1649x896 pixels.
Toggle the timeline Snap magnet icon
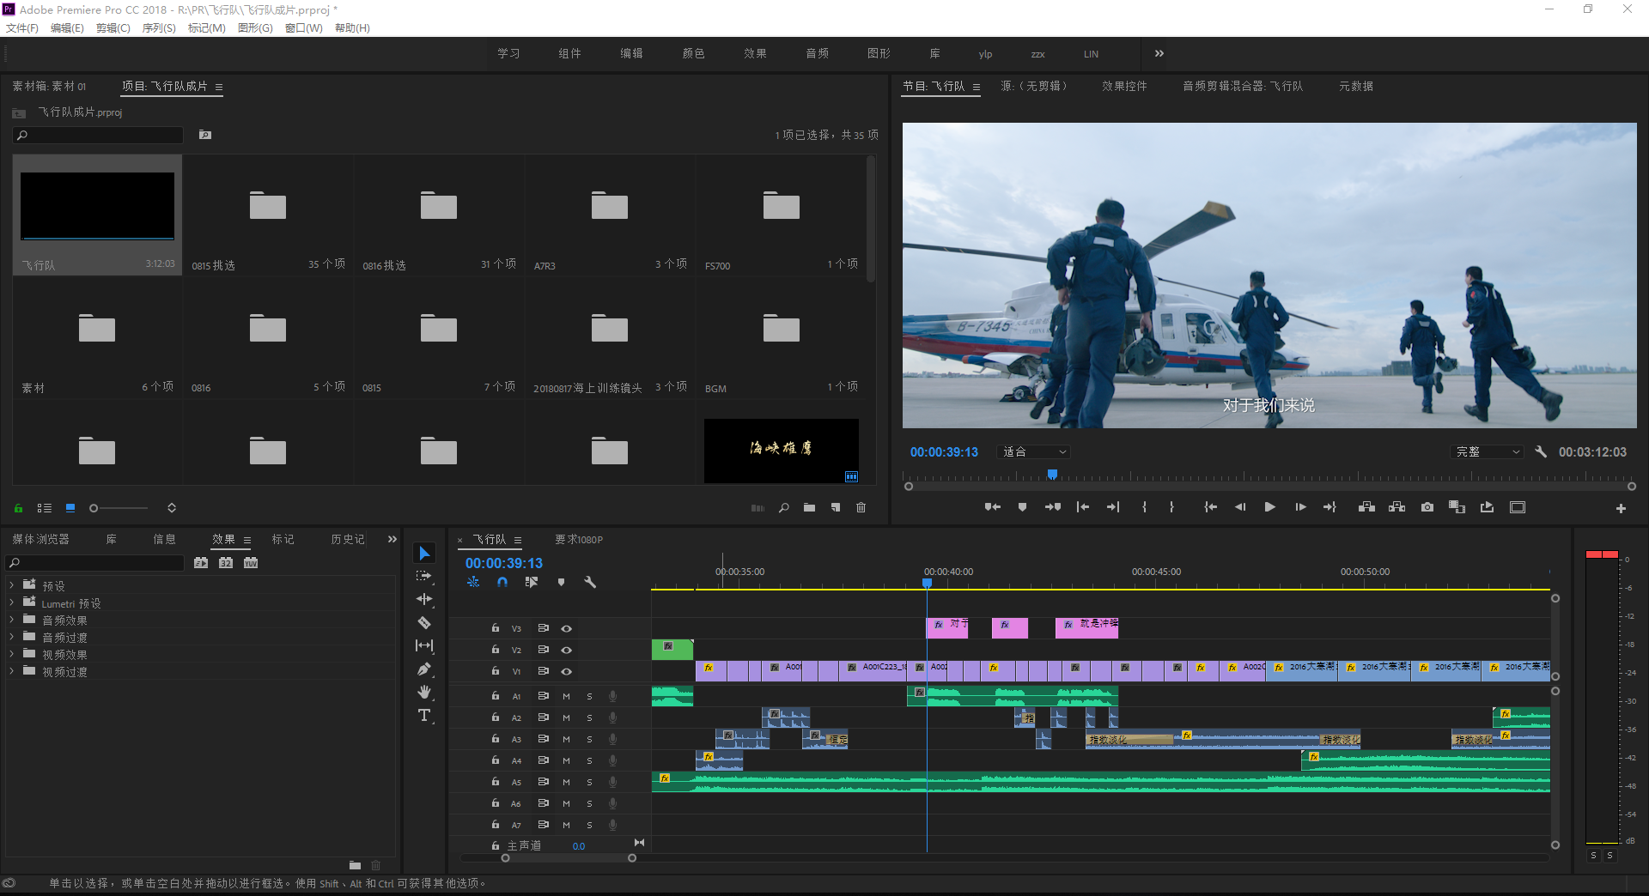point(502,582)
